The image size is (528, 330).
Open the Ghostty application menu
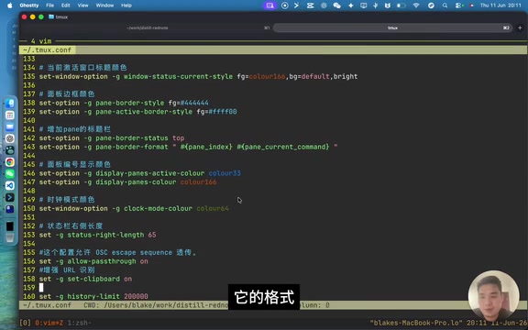29,5
